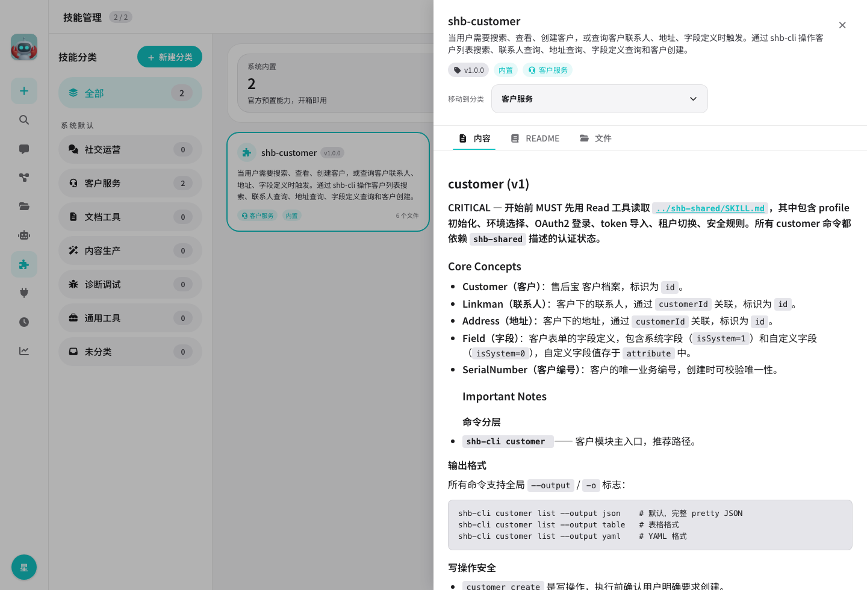Open the folder sidebar icon
The width and height of the screenshot is (867, 590).
click(x=24, y=206)
